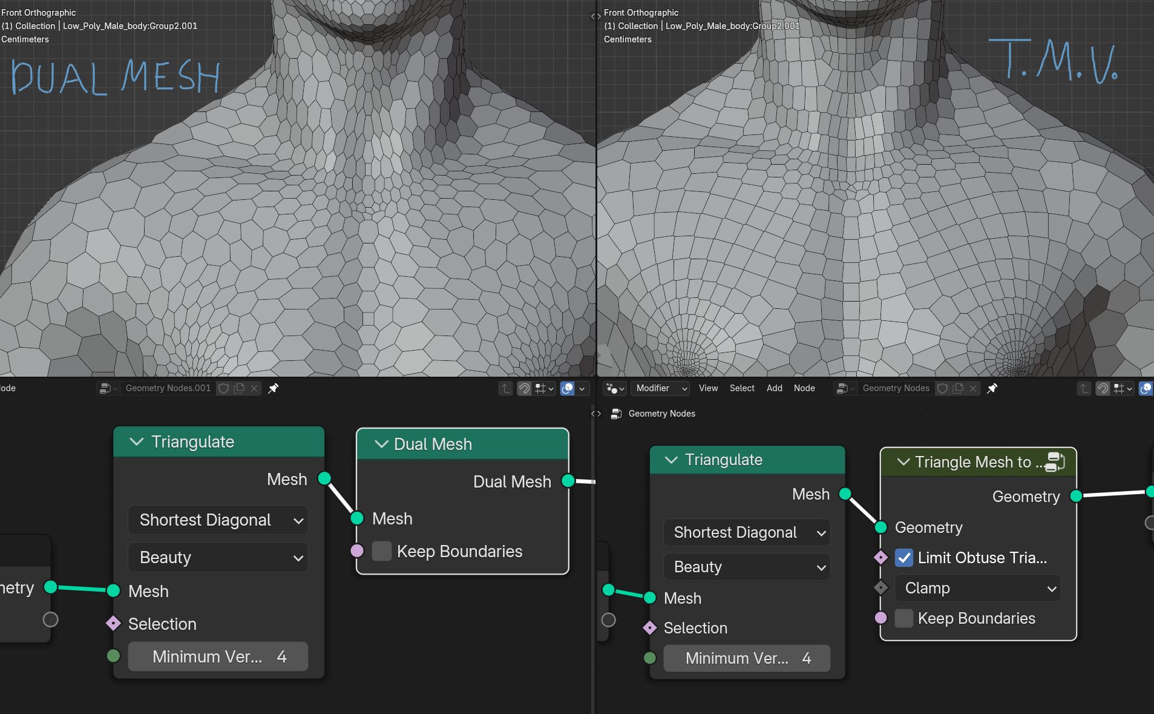The image size is (1154, 714).
Task: Open Shortest Diagonal dropdown in left Triangulate node
Action: point(218,520)
